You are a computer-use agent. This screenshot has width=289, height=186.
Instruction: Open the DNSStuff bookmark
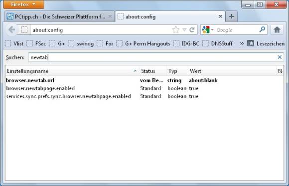click(217, 44)
